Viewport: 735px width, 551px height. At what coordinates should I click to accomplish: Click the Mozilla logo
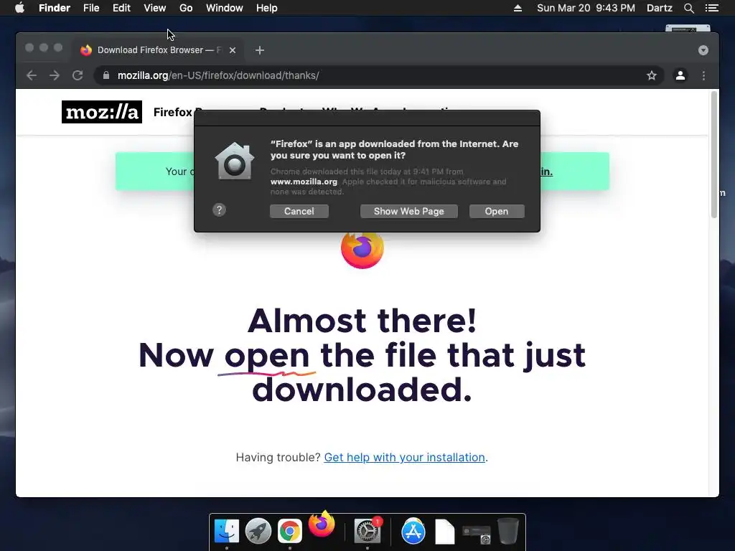102,112
